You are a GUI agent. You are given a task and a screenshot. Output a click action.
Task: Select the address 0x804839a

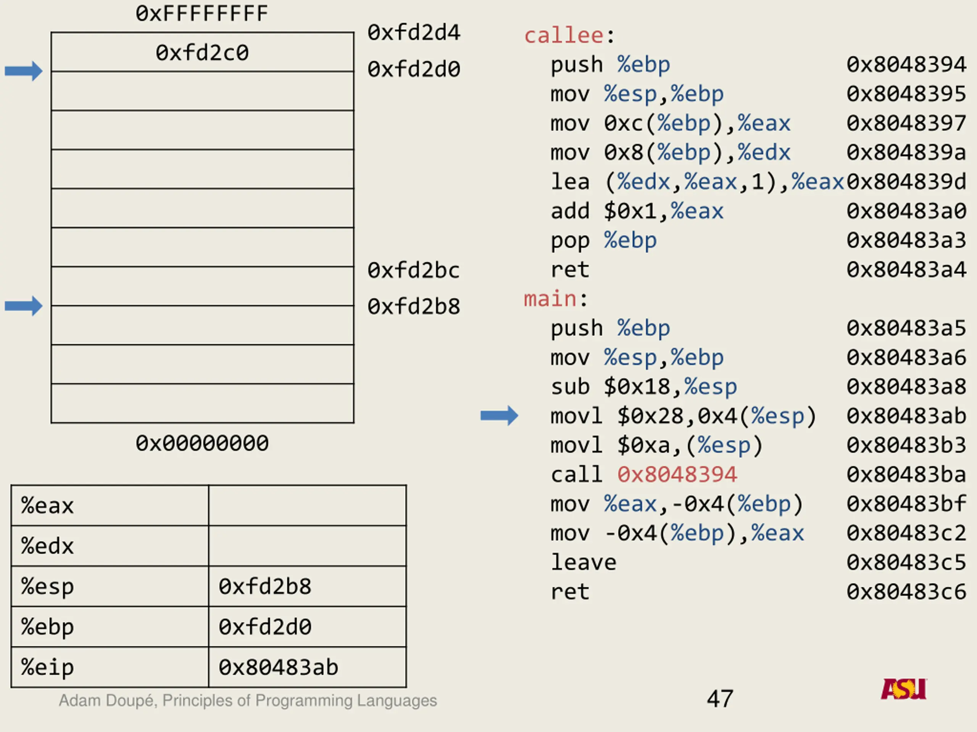tap(906, 152)
